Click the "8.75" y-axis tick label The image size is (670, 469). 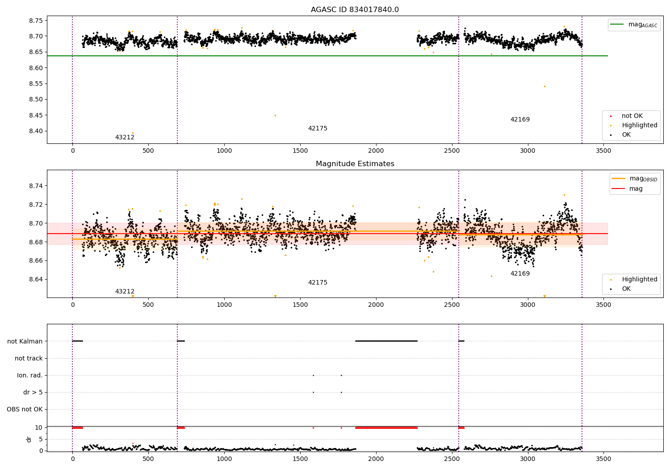36,21
